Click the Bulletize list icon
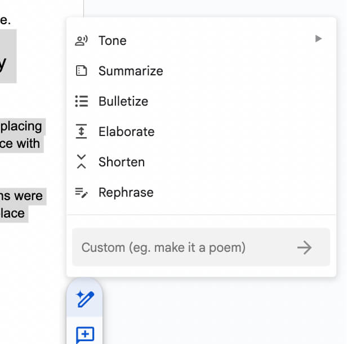The width and height of the screenshot is (347, 344). tap(82, 101)
